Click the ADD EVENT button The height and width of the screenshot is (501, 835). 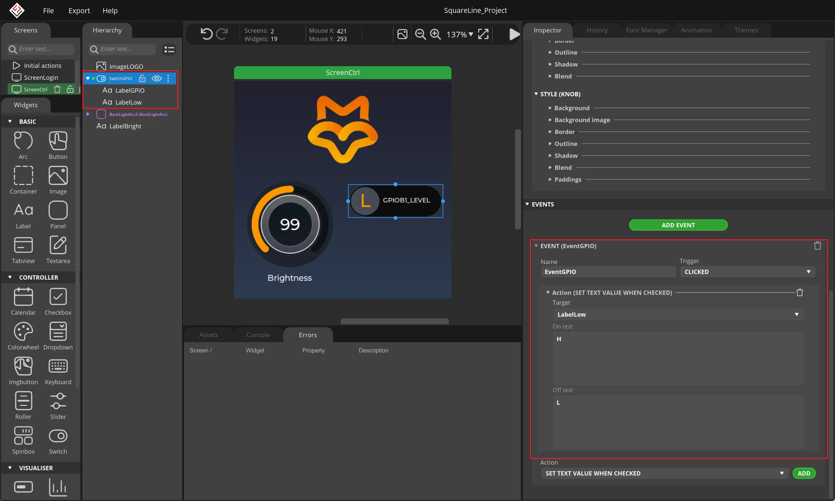tap(678, 225)
